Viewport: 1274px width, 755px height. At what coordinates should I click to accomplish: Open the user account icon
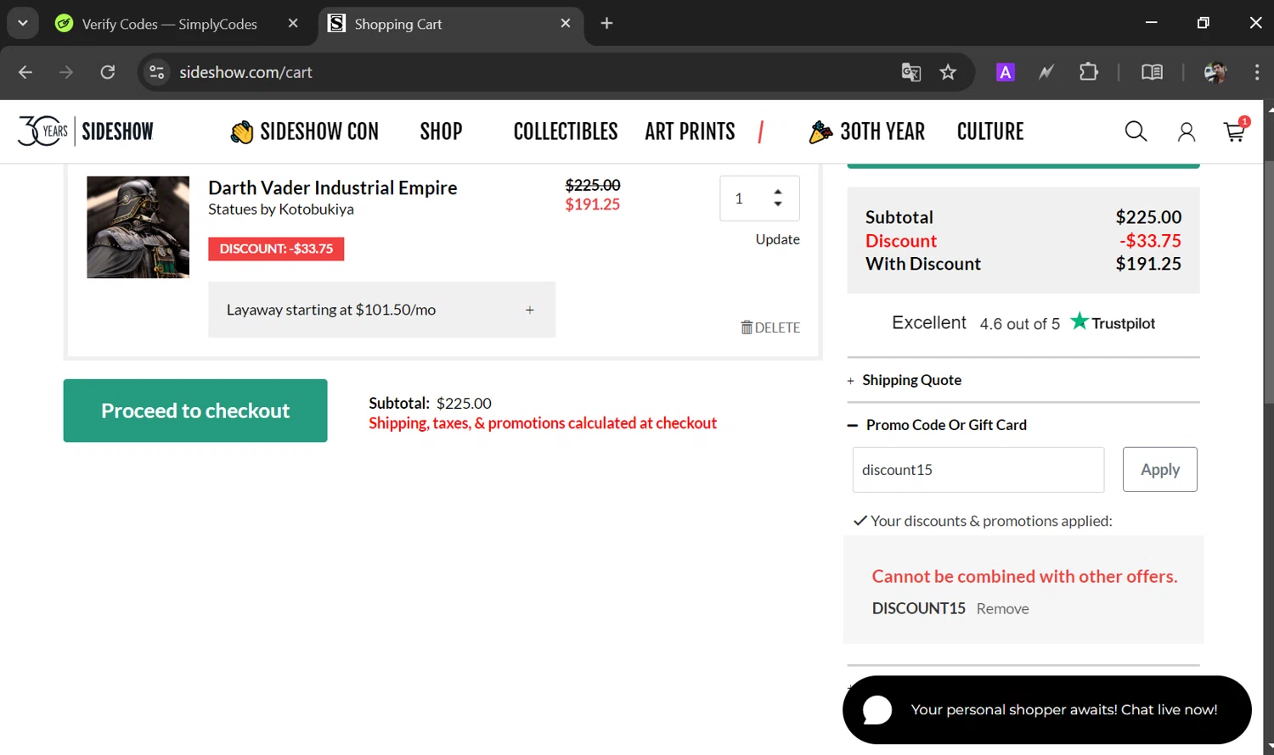pos(1186,131)
